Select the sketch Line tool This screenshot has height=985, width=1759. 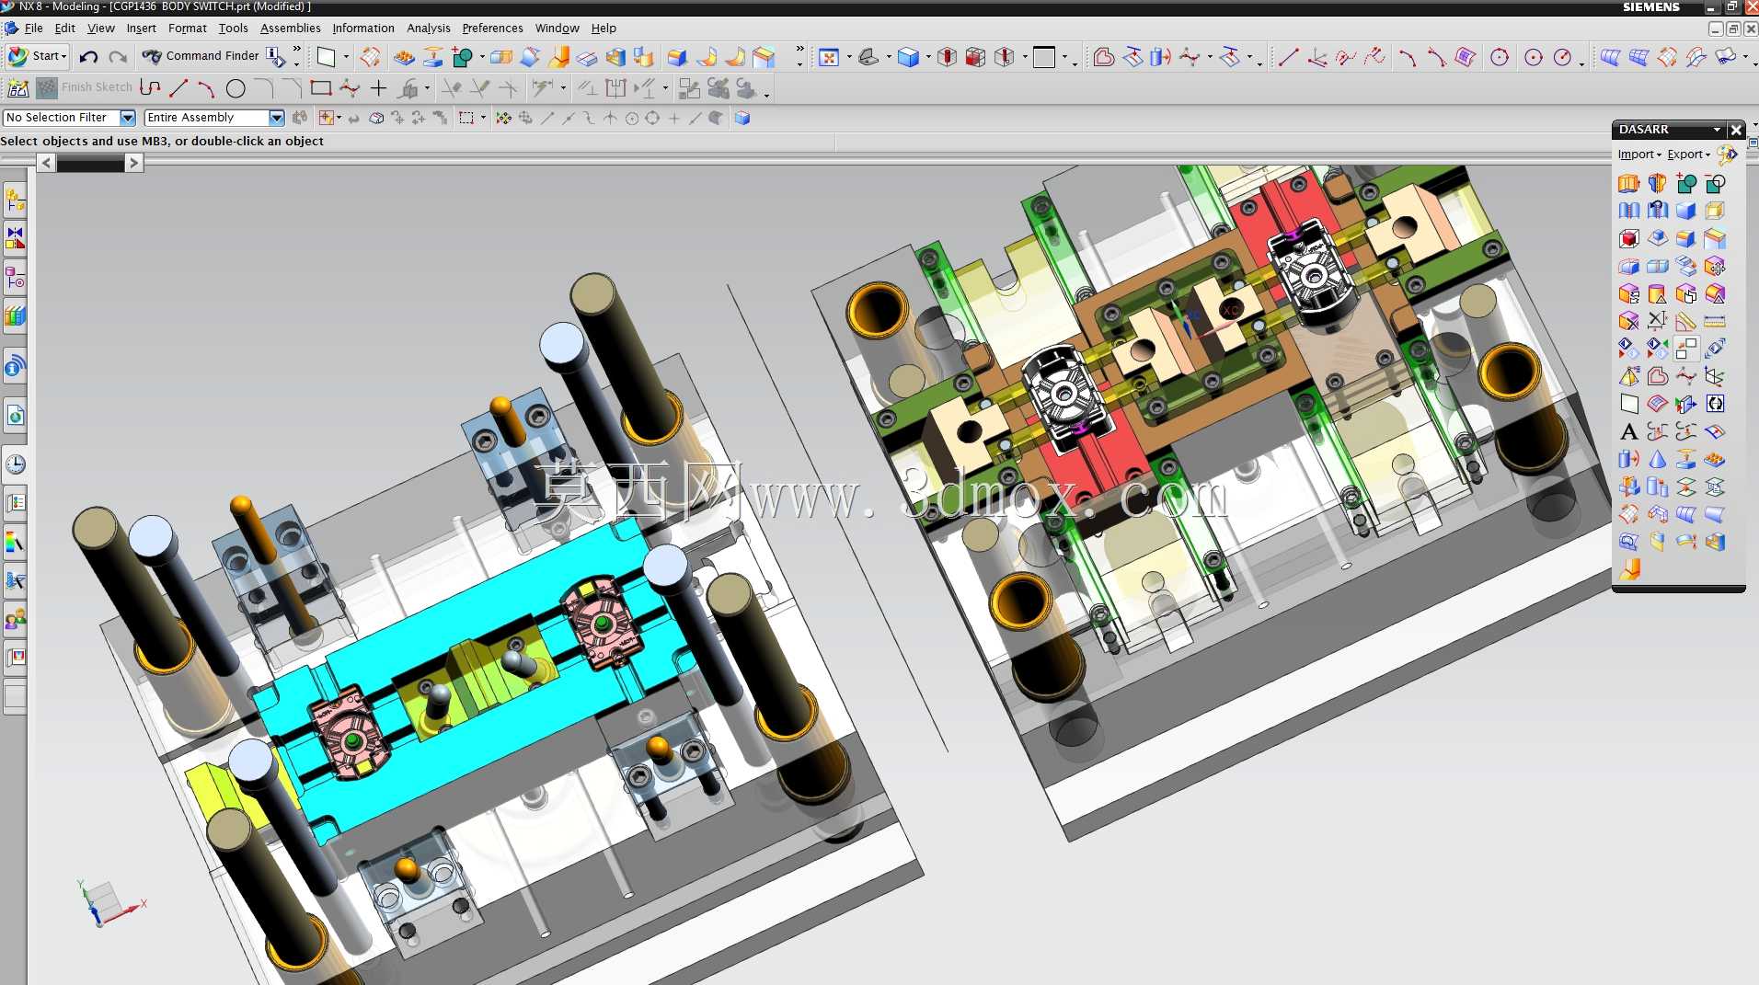(178, 88)
